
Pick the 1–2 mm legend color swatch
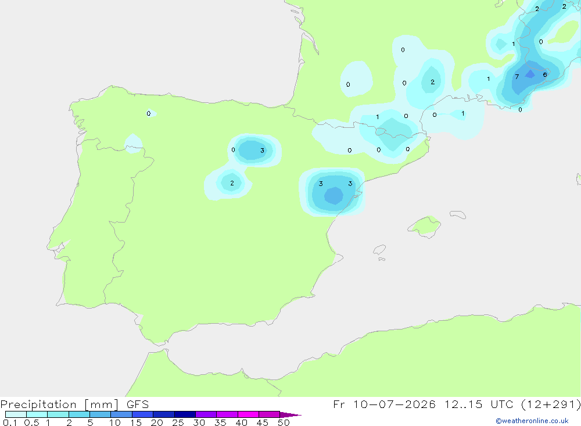tap(58, 414)
